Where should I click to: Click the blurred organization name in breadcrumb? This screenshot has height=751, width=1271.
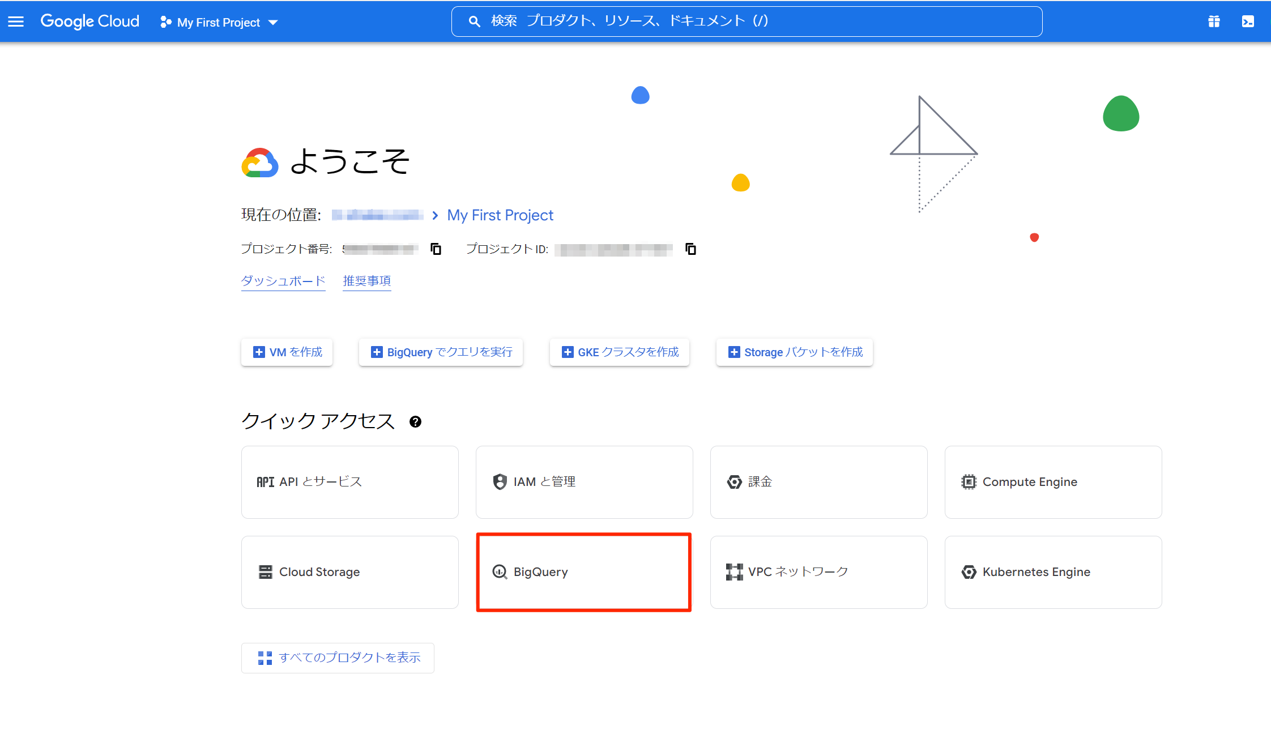378,215
